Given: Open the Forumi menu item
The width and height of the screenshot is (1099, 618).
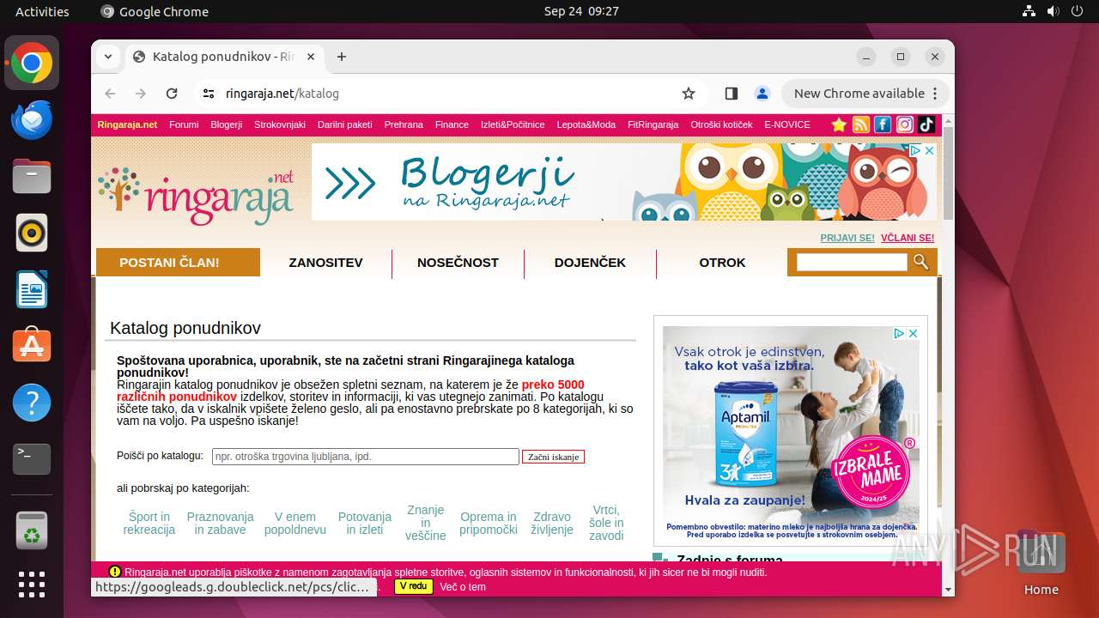Looking at the screenshot, I should (184, 124).
